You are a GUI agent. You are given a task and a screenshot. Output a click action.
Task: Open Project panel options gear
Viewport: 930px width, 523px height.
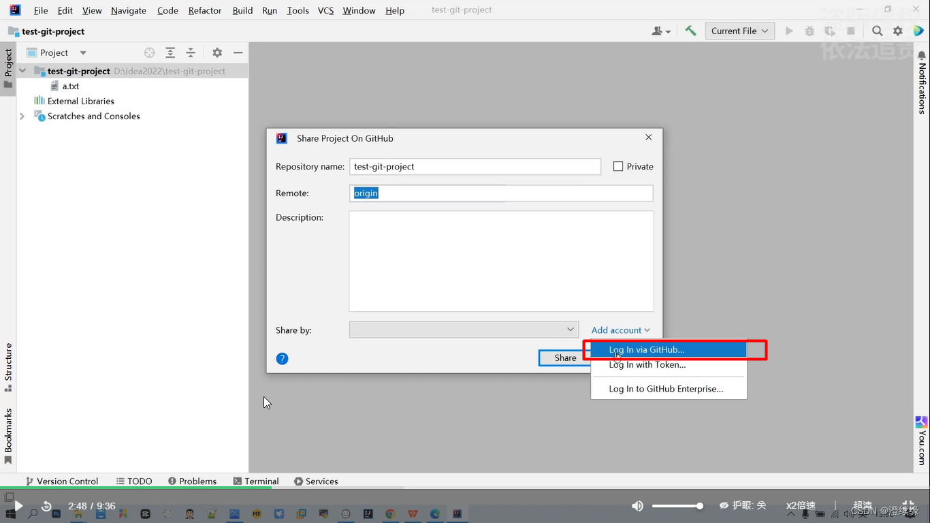(217, 52)
